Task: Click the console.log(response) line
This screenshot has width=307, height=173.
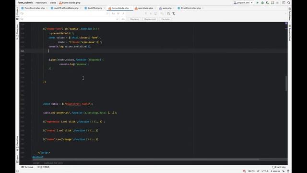Action: tap(74, 64)
